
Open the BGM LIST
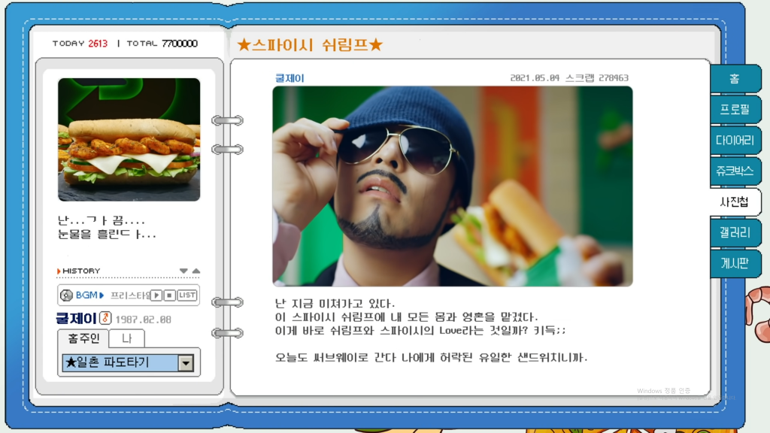pos(187,295)
